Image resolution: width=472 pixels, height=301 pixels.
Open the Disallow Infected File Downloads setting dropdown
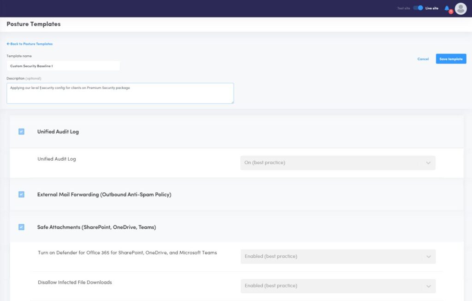338,286
